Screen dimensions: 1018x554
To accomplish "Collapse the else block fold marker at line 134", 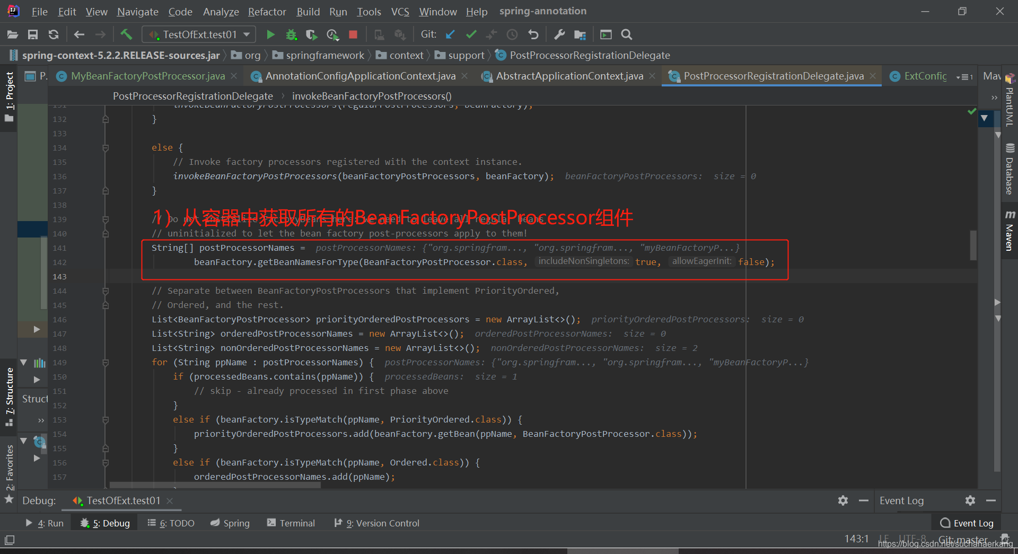I will click(x=106, y=148).
